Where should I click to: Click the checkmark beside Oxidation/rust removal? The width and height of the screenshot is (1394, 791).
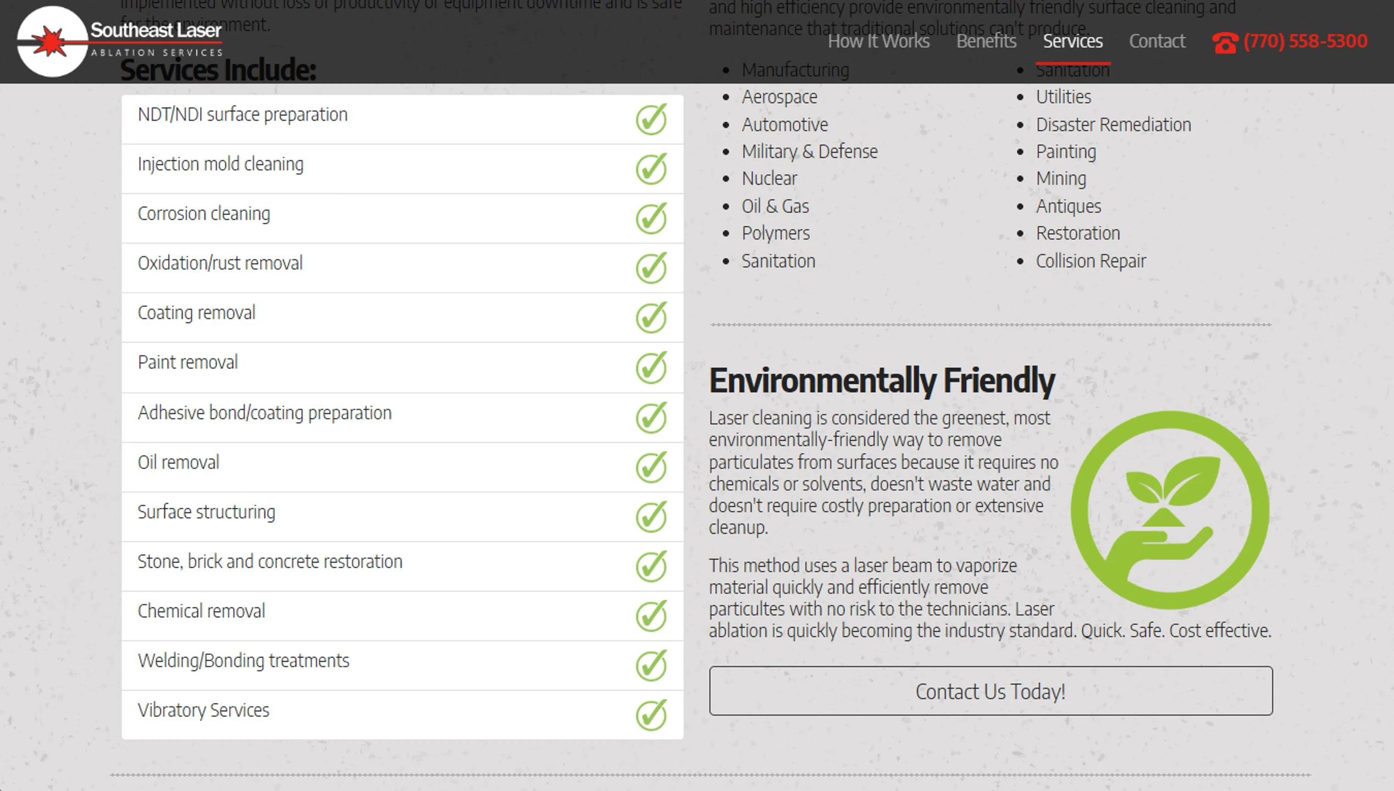[x=651, y=268]
